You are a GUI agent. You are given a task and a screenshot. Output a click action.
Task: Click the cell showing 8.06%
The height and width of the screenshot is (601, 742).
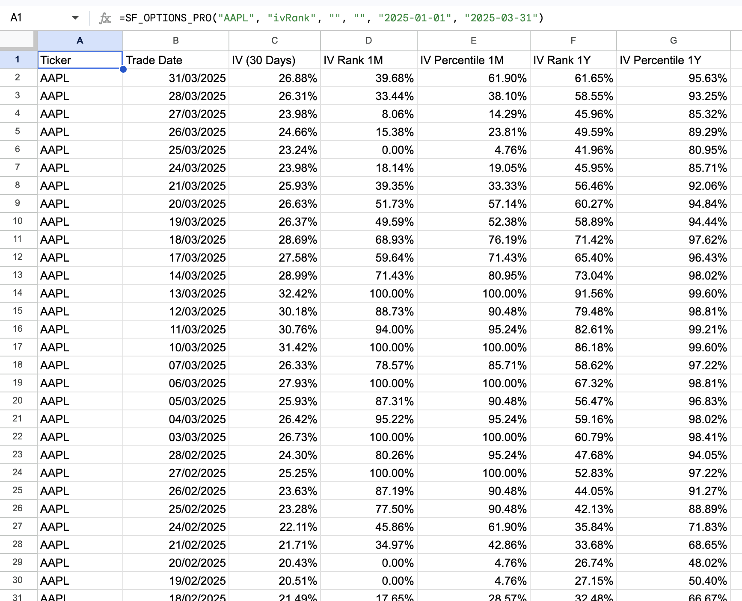pyautogui.click(x=369, y=114)
